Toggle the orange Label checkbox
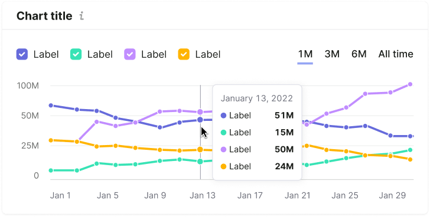This screenshot has width=430, height=217. (184, 54)
